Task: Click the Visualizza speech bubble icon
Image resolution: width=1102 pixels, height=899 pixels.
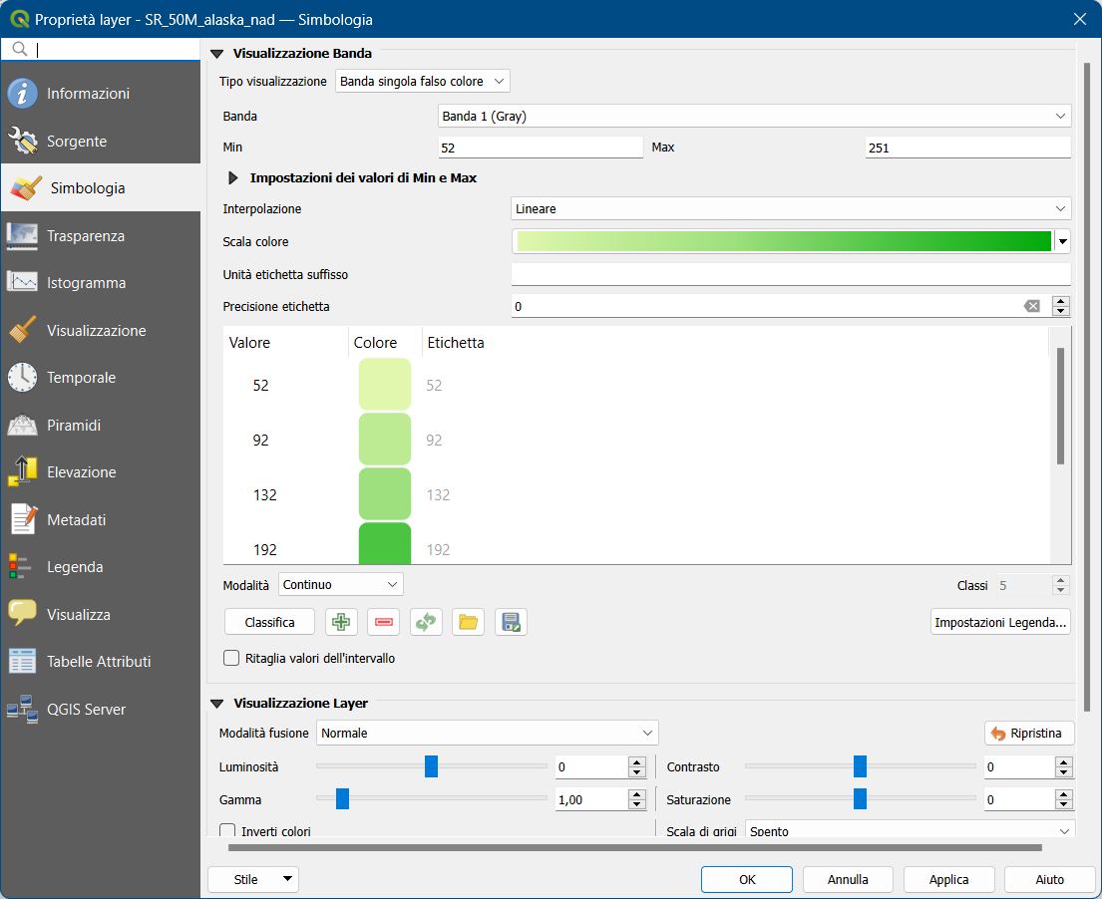Action: [23, 613]
